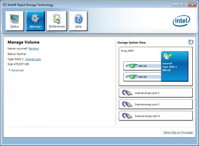The image size is (199, 146).
Task: Click the Rename link for volume0
Action: coord(34,48)
